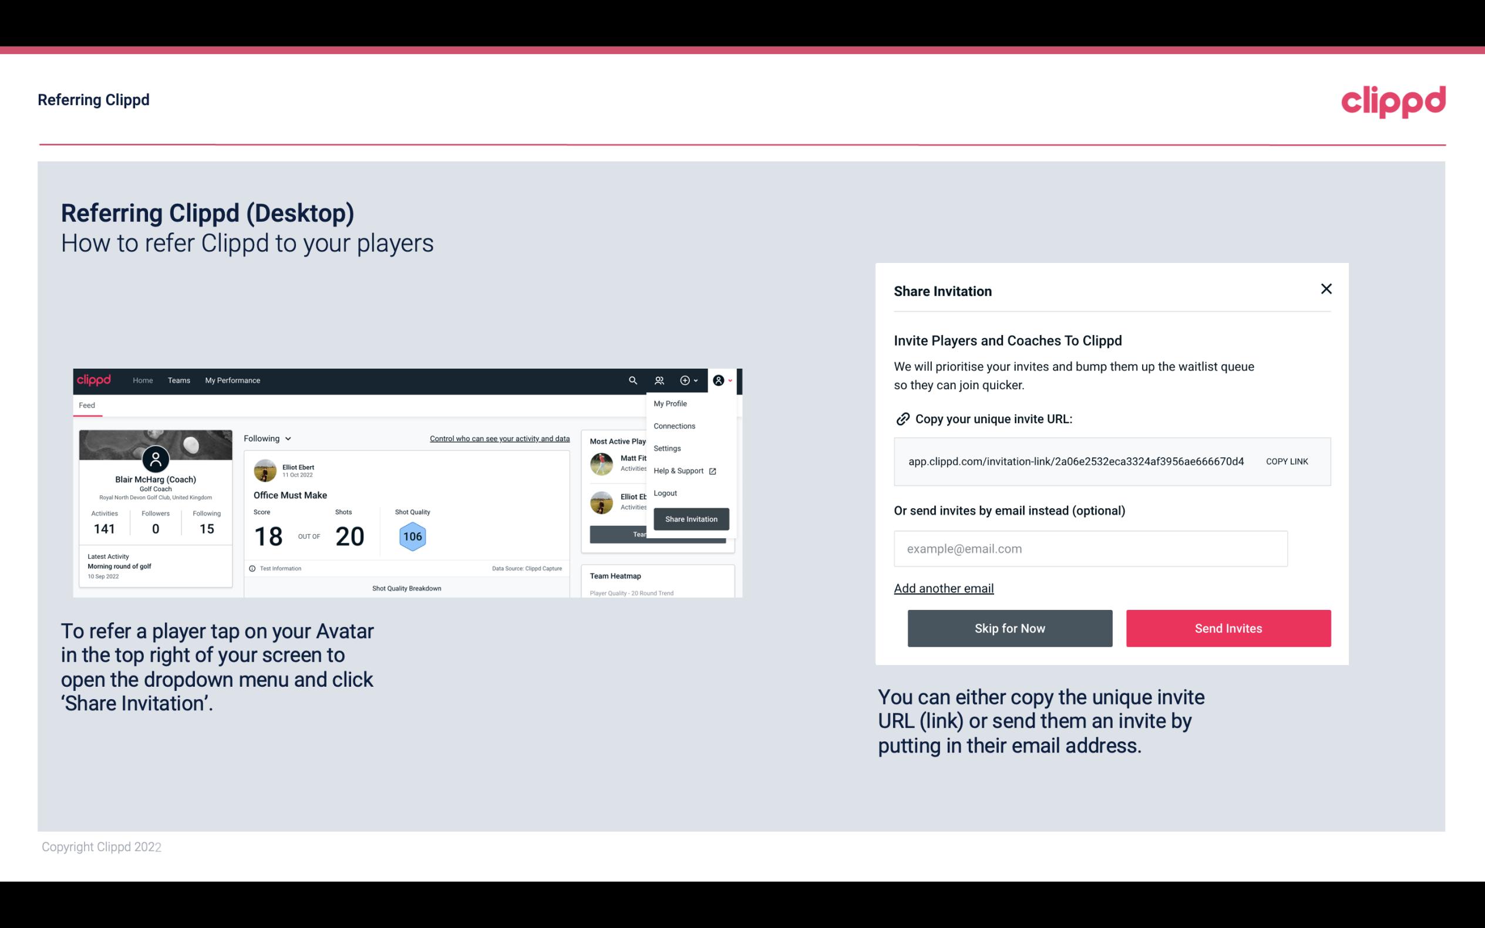Screen dimensions: 1485x928
Task: Select the Home tab in navigation
Action: click(x=141, y=380)
